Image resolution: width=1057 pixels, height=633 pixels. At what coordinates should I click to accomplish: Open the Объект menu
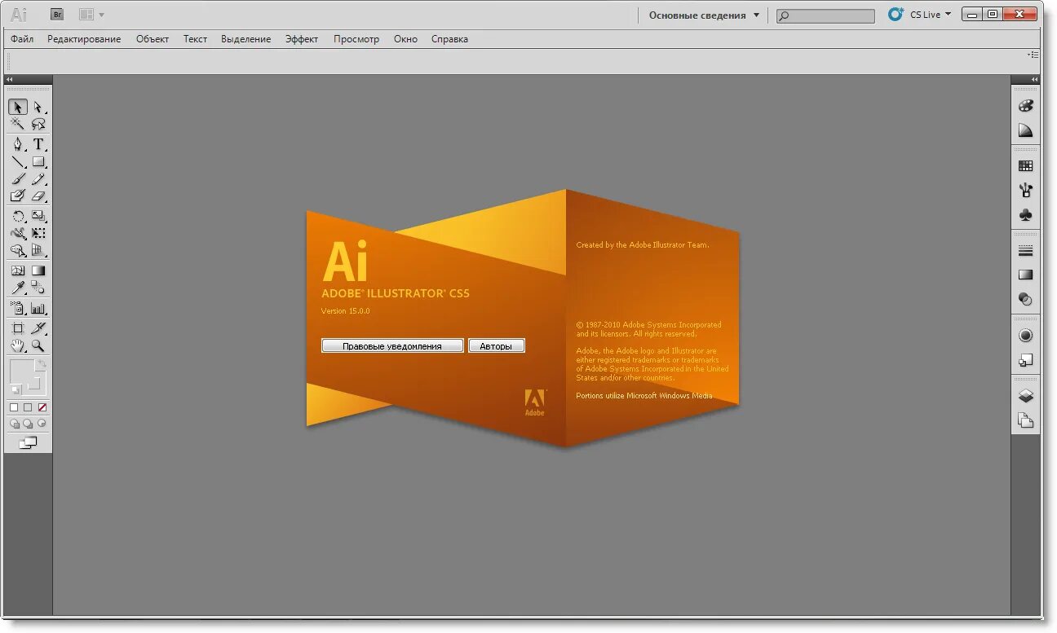coord(153,39)
